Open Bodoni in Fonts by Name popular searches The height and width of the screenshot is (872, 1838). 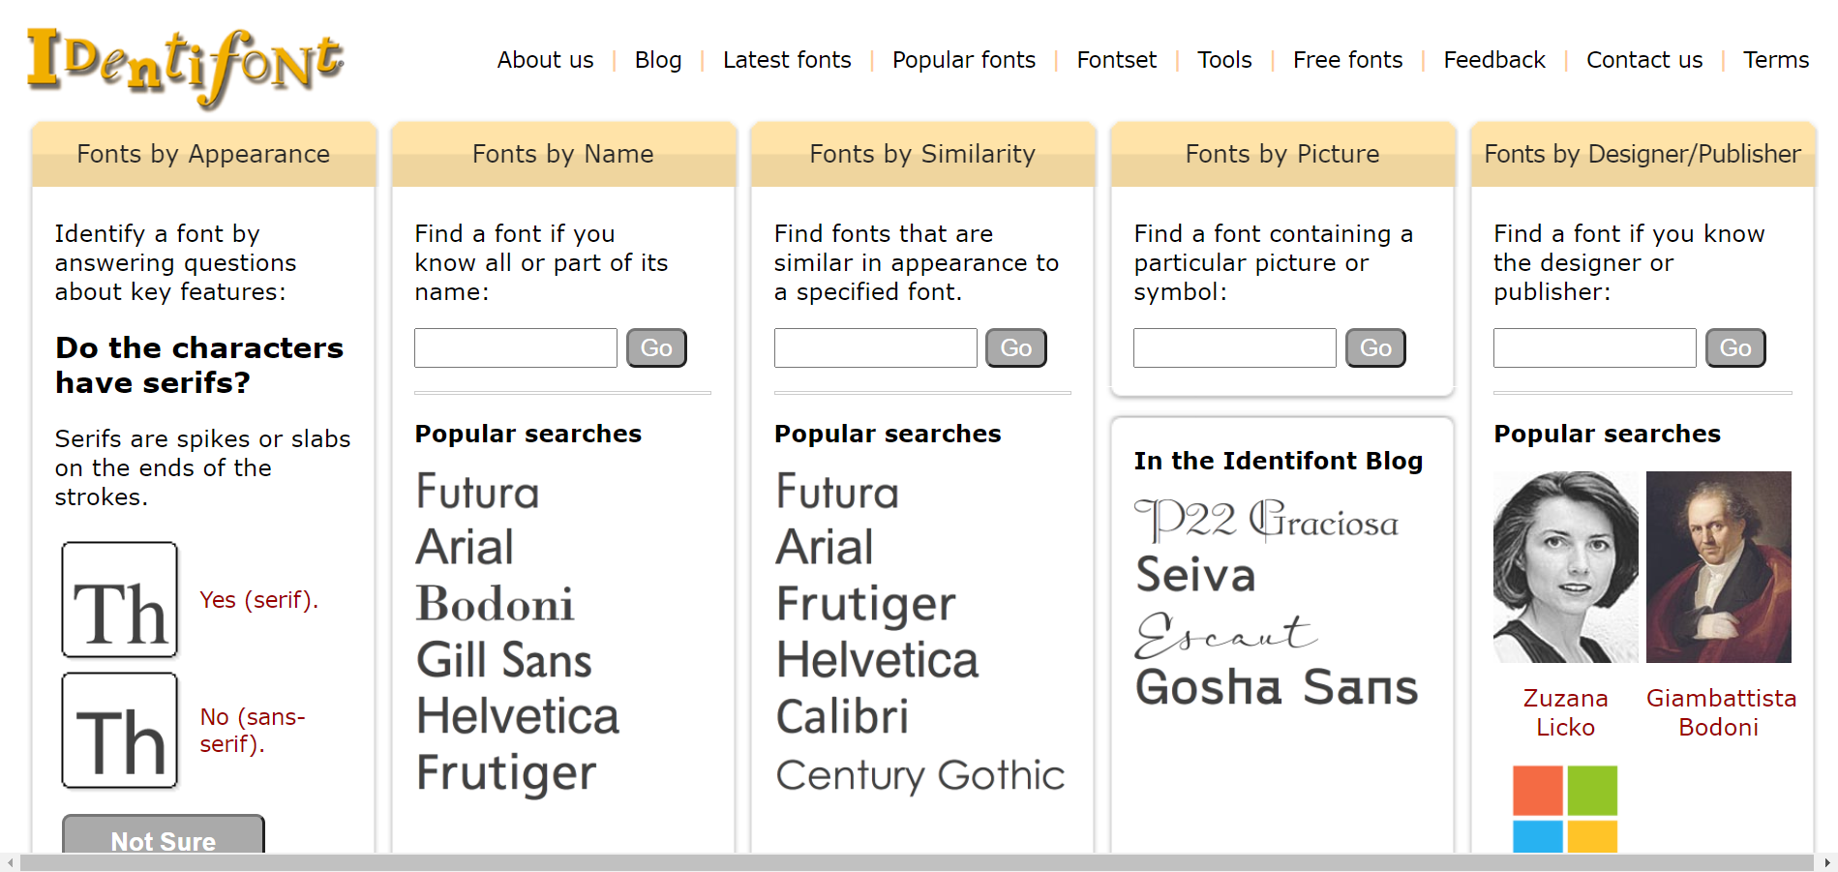(495, 604)
